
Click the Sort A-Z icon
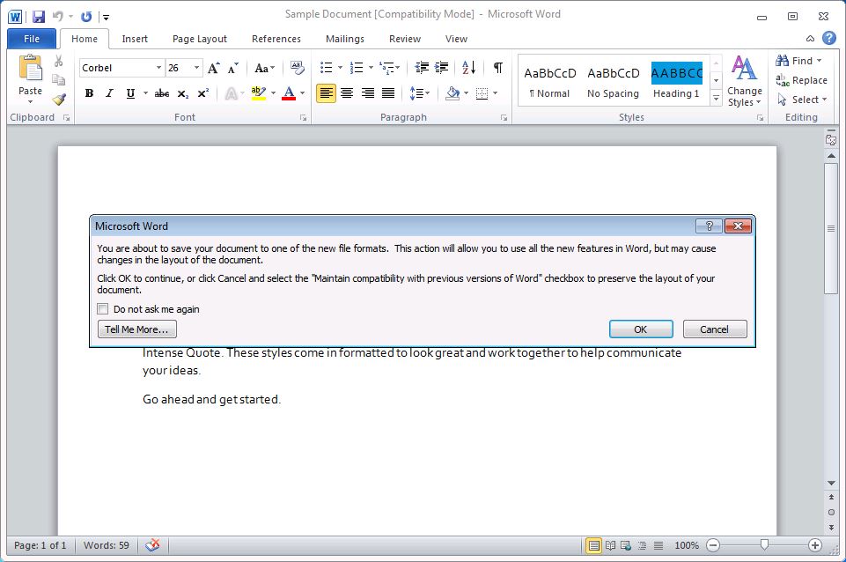click(469, 68)
